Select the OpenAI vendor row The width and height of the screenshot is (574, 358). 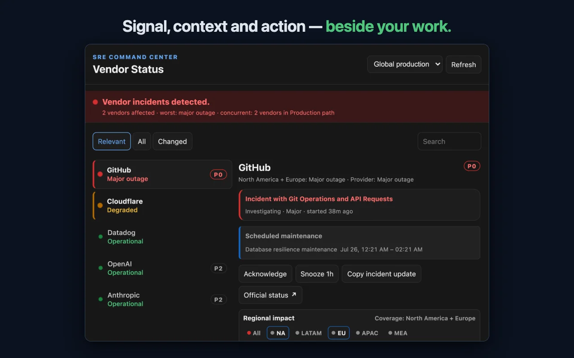coord(162,268)
